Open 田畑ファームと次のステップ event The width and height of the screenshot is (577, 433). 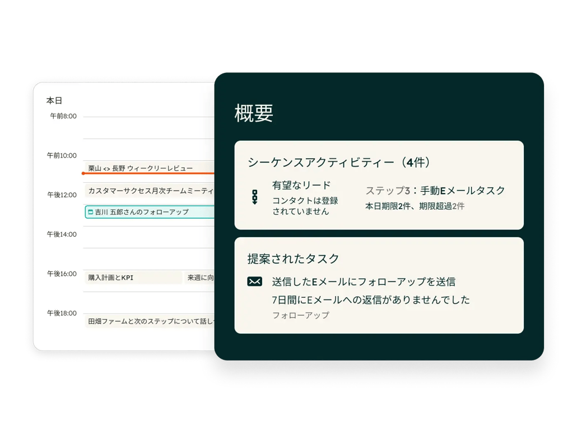pos(149,321)
